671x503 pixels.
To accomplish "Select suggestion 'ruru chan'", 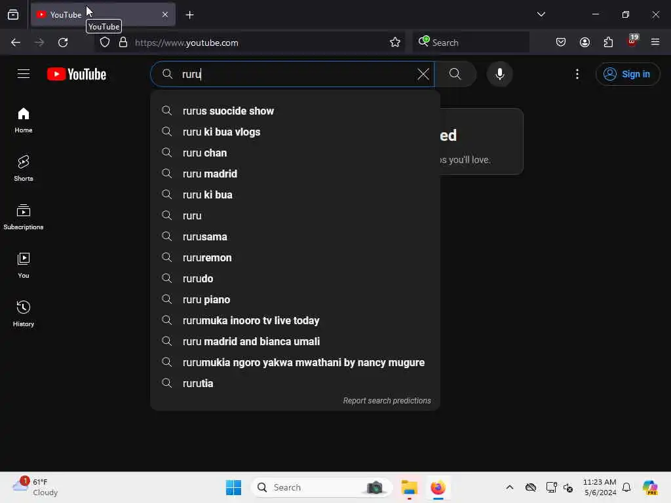I will [x=296, y=153].
